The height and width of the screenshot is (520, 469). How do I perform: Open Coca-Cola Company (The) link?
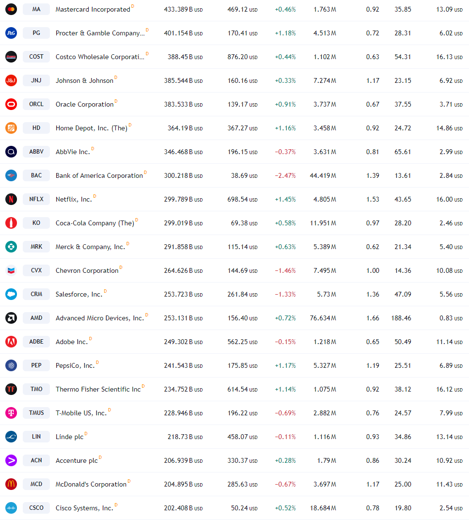coord(95,223)
